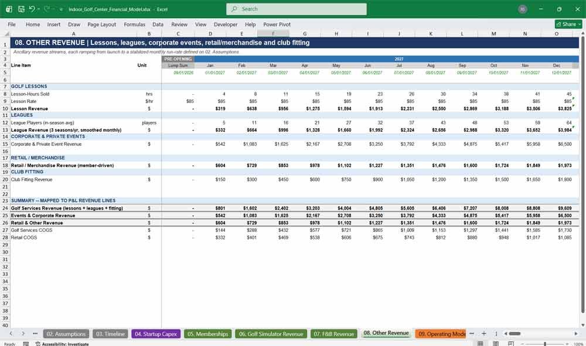Open the Power Pivot tab

277,24
